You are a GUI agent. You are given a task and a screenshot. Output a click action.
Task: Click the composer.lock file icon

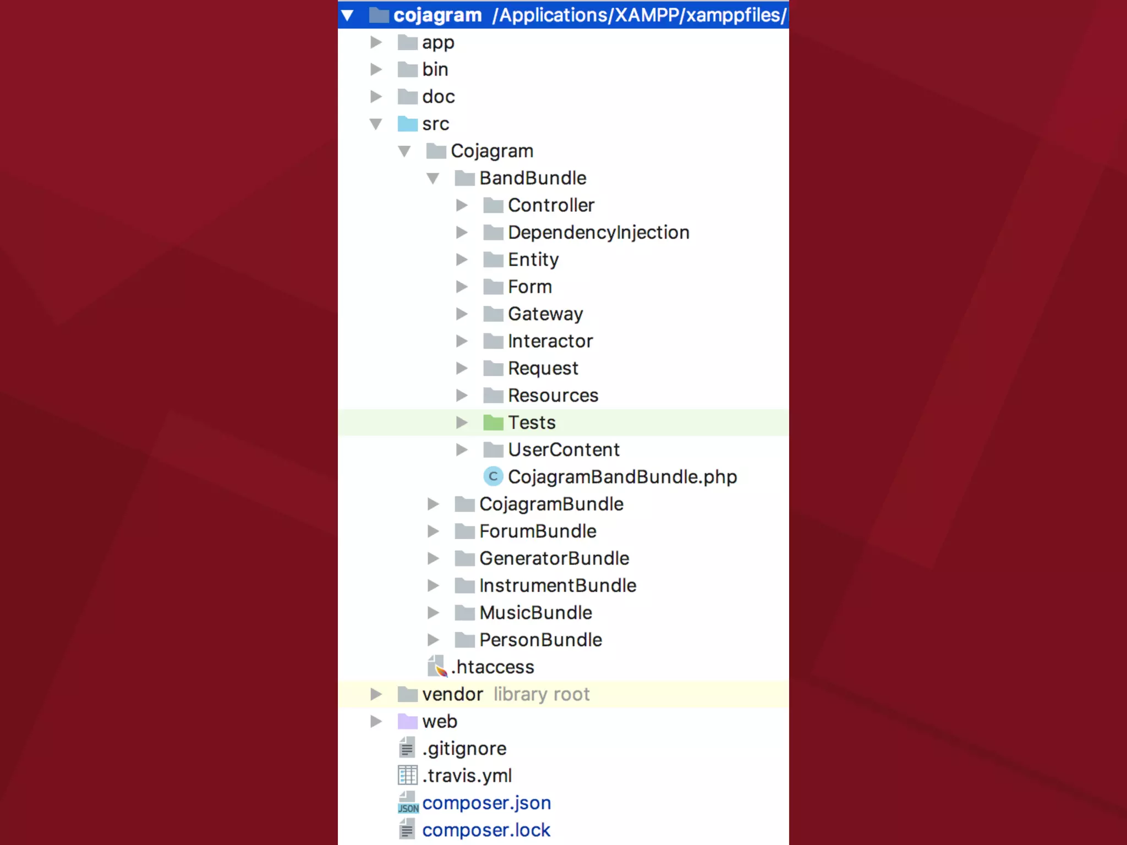(x=407, y=830)
